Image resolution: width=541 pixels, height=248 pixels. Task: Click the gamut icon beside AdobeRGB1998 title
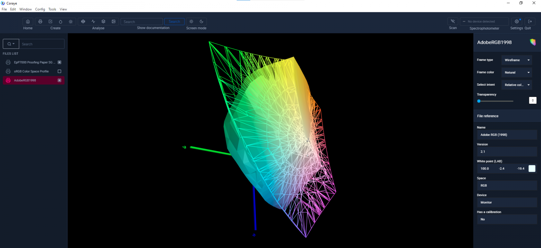point(533,42)
